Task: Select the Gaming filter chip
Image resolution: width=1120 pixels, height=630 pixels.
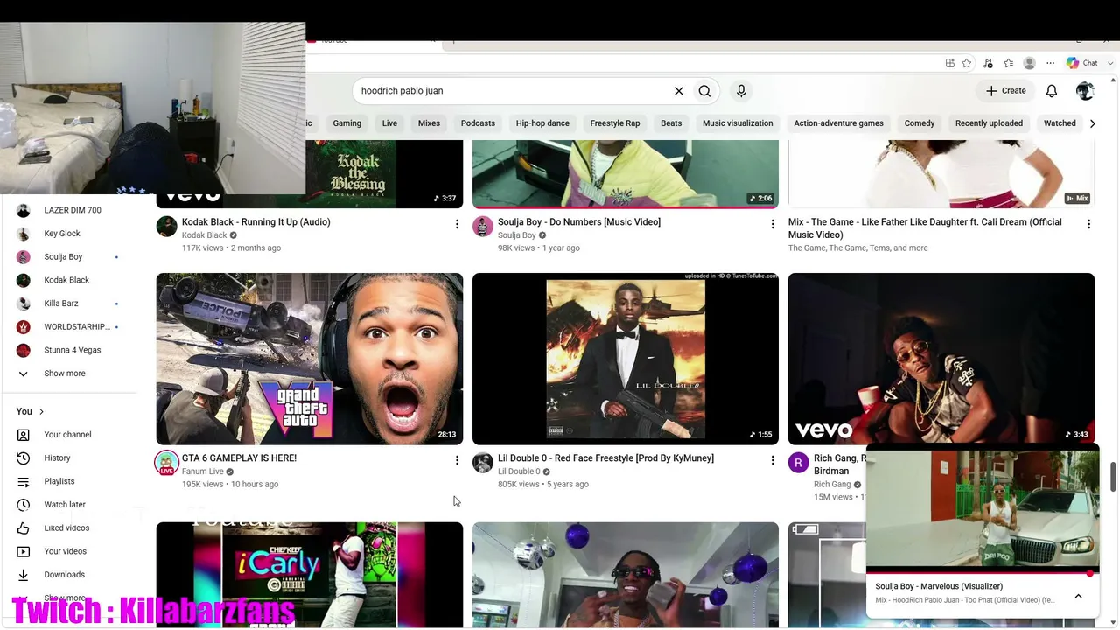Action: pos(346,123)
